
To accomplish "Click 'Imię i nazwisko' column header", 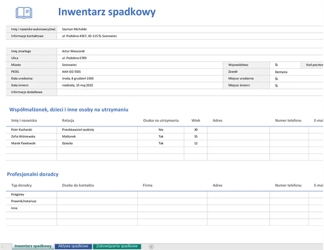I will [x=24, y=120].
